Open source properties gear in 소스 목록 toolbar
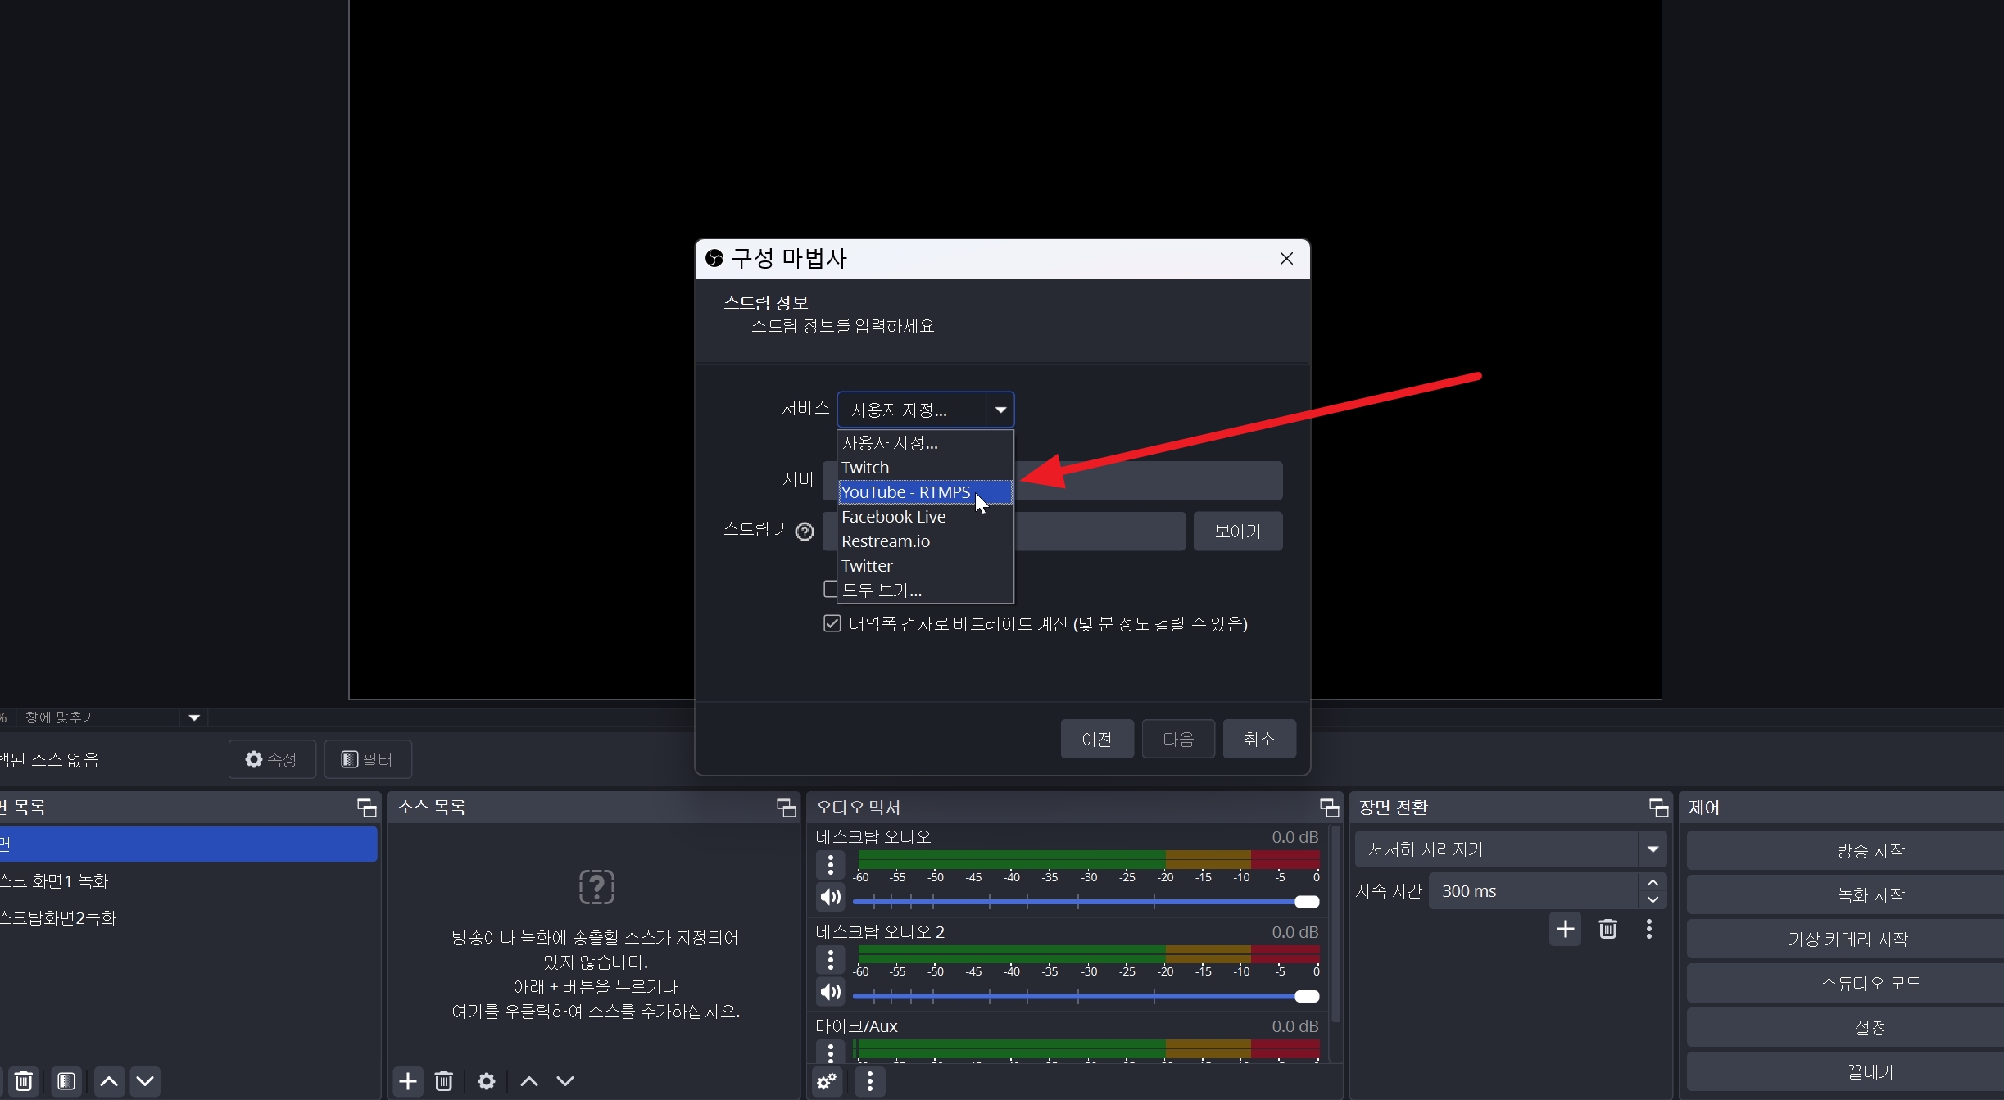The width and height of the screenshot is (2004, 1100). [x=486, y=1081]
